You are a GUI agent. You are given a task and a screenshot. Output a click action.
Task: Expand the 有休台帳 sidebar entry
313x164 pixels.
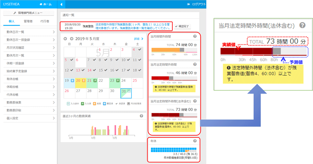(29, 79)
